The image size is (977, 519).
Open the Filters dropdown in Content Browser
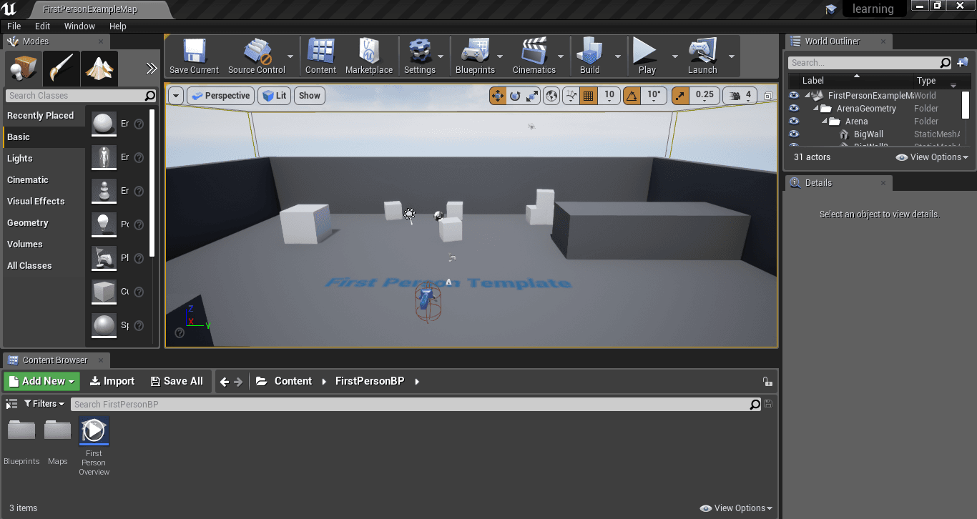click(x=44, y=404)
